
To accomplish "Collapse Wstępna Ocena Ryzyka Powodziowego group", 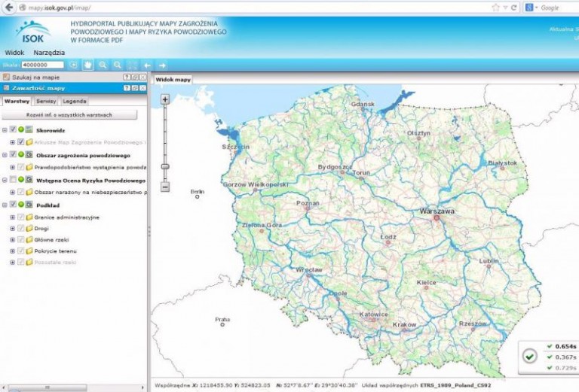I will (5, 180).
